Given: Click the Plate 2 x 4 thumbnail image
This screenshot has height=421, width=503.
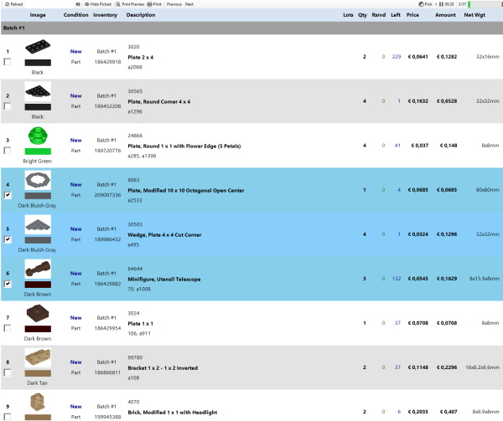Looking at the screenshot, I should pyautogui.click(x=37, y=49).
